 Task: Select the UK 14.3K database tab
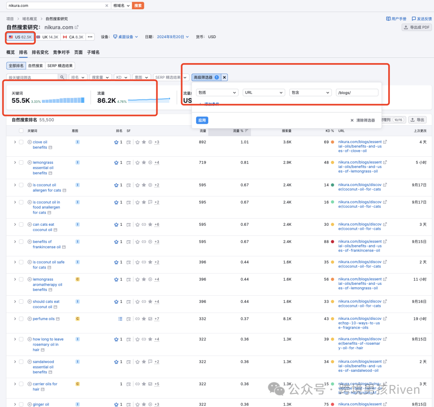tap(47, 37)
